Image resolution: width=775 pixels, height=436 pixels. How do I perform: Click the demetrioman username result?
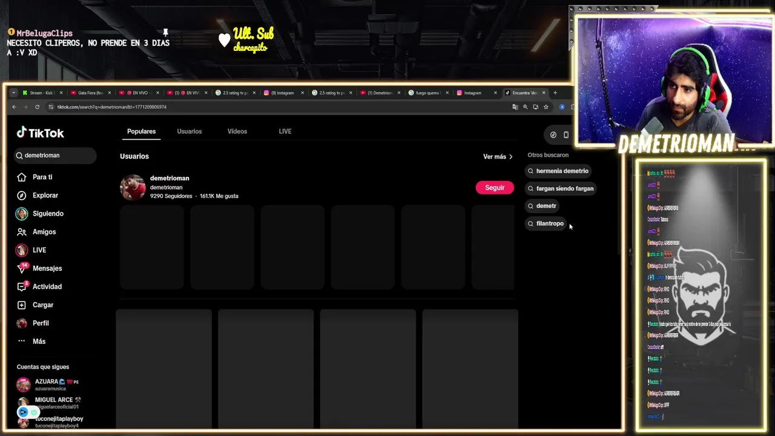point(170,178)
